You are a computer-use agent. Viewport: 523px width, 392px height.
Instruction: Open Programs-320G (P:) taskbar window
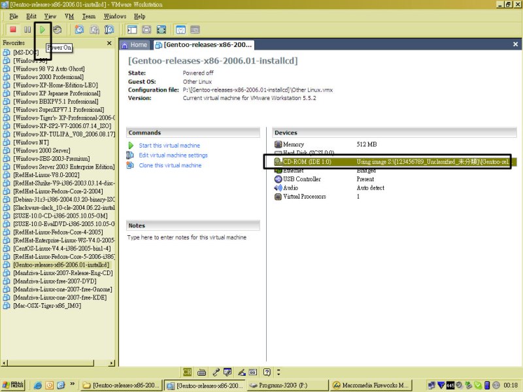pyautogui.click(x=287, y=385)
